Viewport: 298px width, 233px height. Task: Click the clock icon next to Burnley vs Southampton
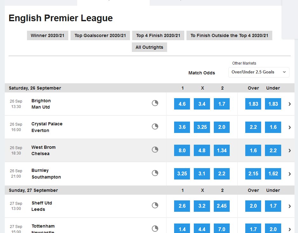[x=155, y=173]
